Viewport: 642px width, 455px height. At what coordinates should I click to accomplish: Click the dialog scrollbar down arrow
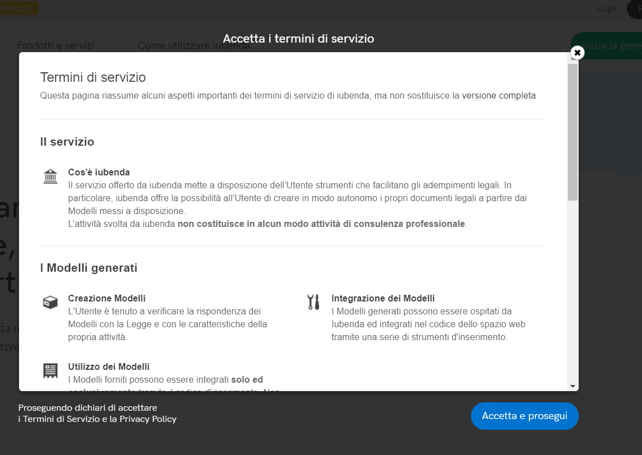pos(573,386)
